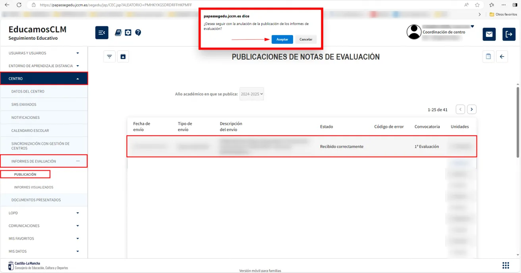521x273 pixels.
Task: Click Versión móvil para familias link
Action: point(260,270)
